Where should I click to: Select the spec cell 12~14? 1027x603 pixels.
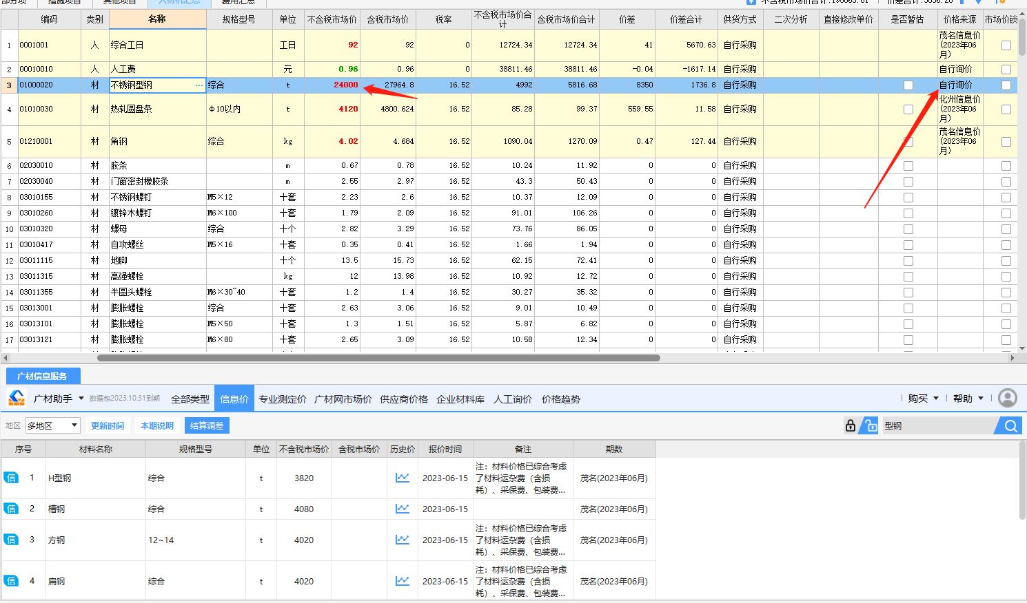click(x=196, y=540)
